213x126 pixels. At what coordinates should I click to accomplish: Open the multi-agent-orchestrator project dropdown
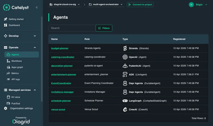click(x=106, y=4)
